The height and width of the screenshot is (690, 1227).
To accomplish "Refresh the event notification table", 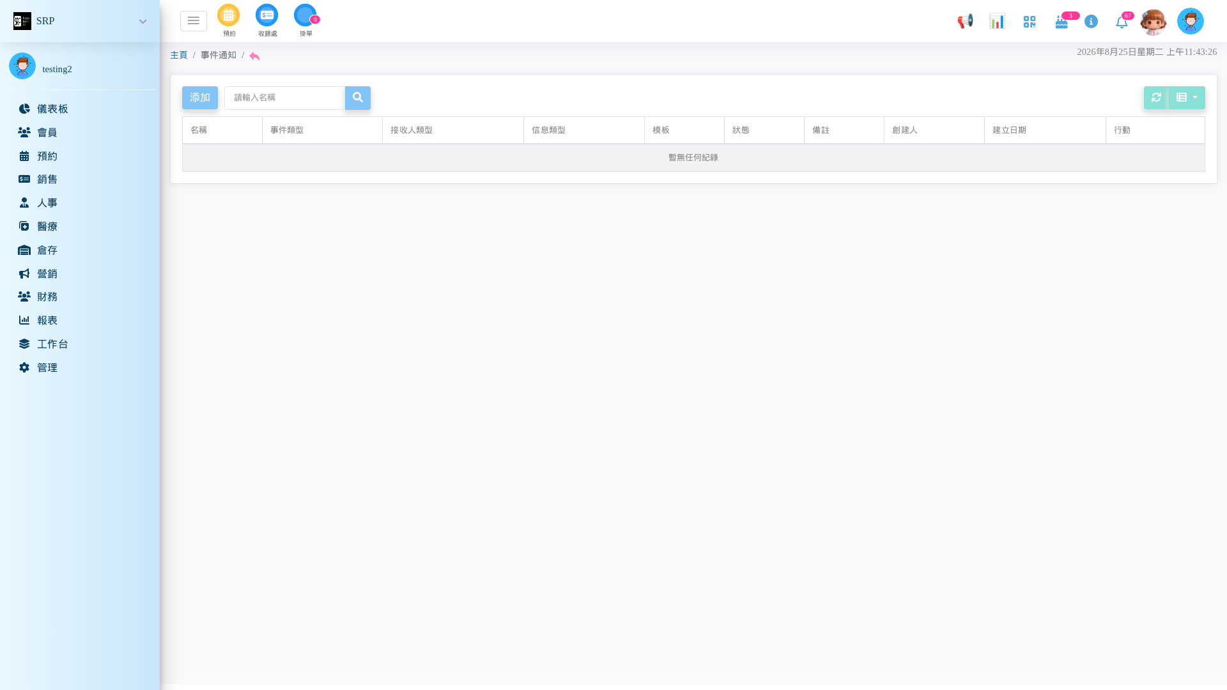I will coord(1156,98).
